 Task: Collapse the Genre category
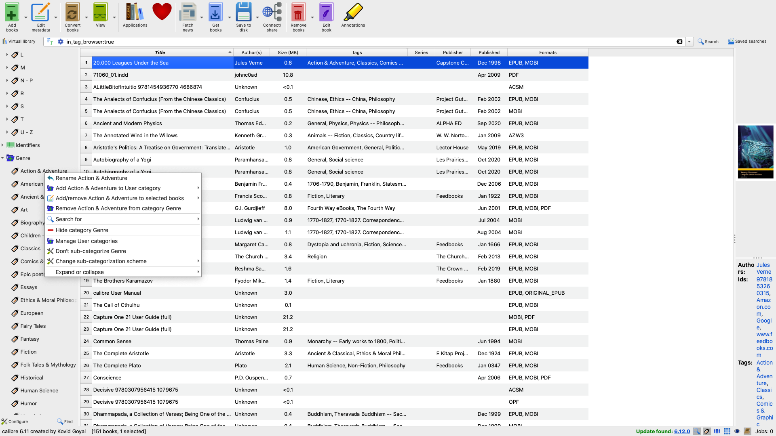tap(2, 158)
